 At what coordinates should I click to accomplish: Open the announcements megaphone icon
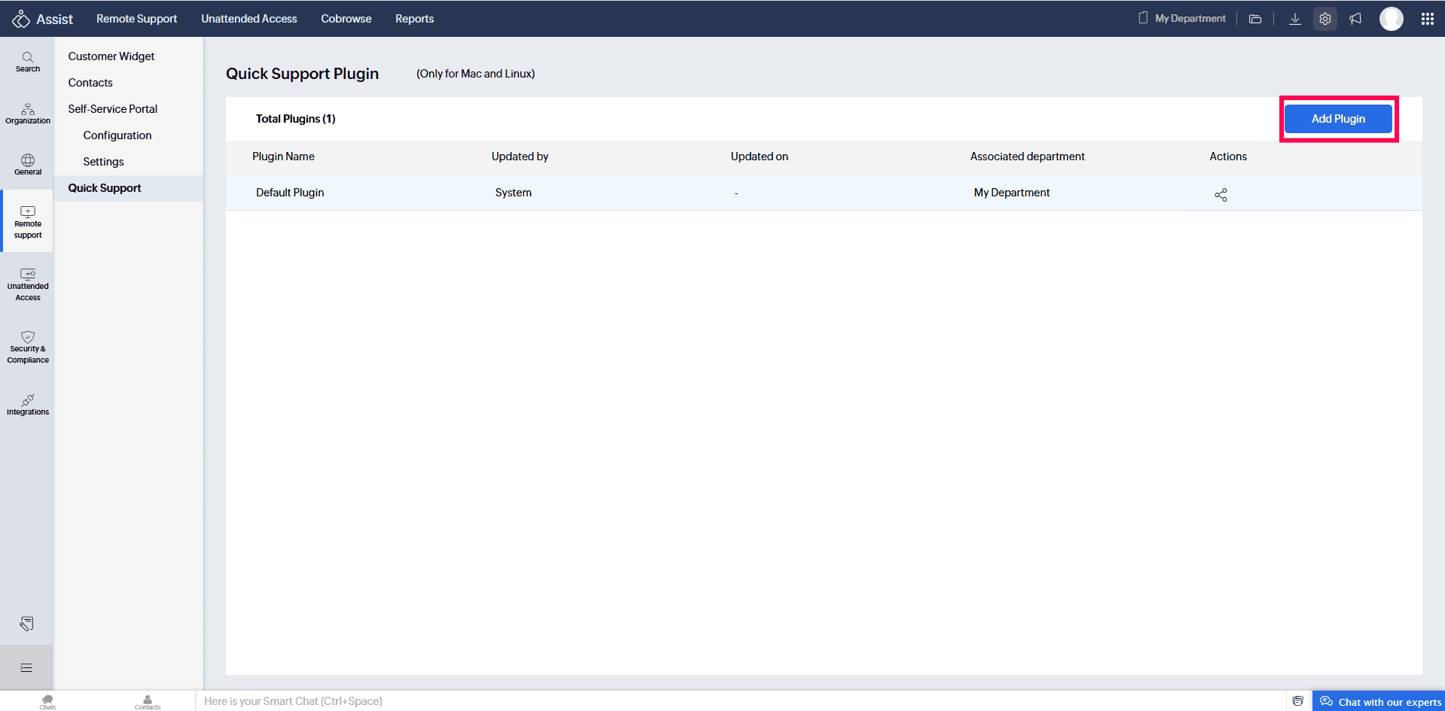point(1355,19)
